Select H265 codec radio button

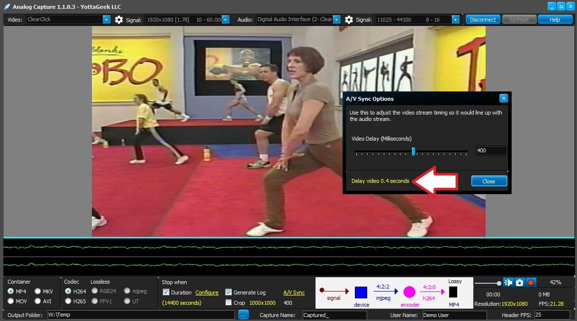click(x=68, y=301)
